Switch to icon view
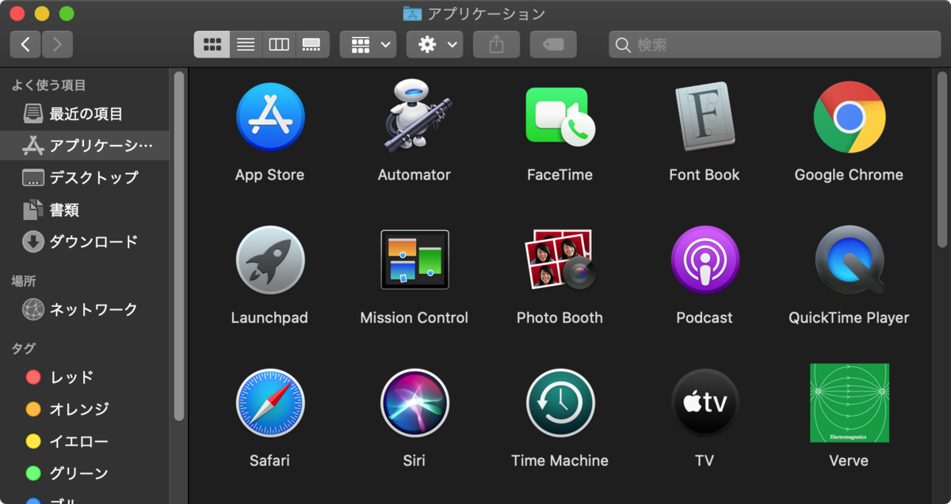Image resolution: width=951 pixels, height=504 pixels. click(x=212, y=44)
